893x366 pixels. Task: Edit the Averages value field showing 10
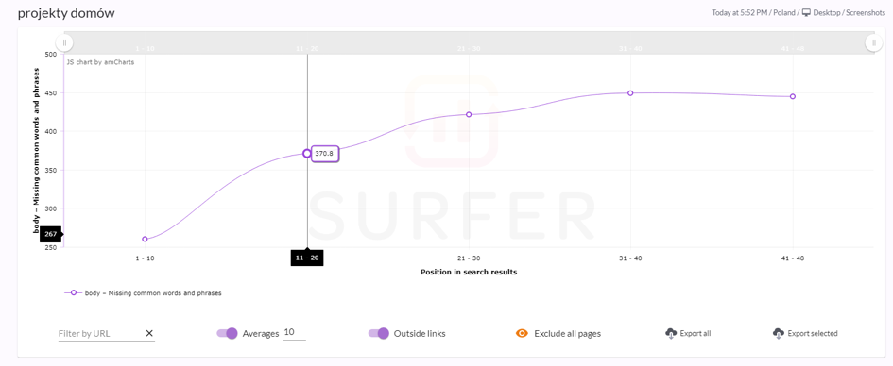[295, 332]
